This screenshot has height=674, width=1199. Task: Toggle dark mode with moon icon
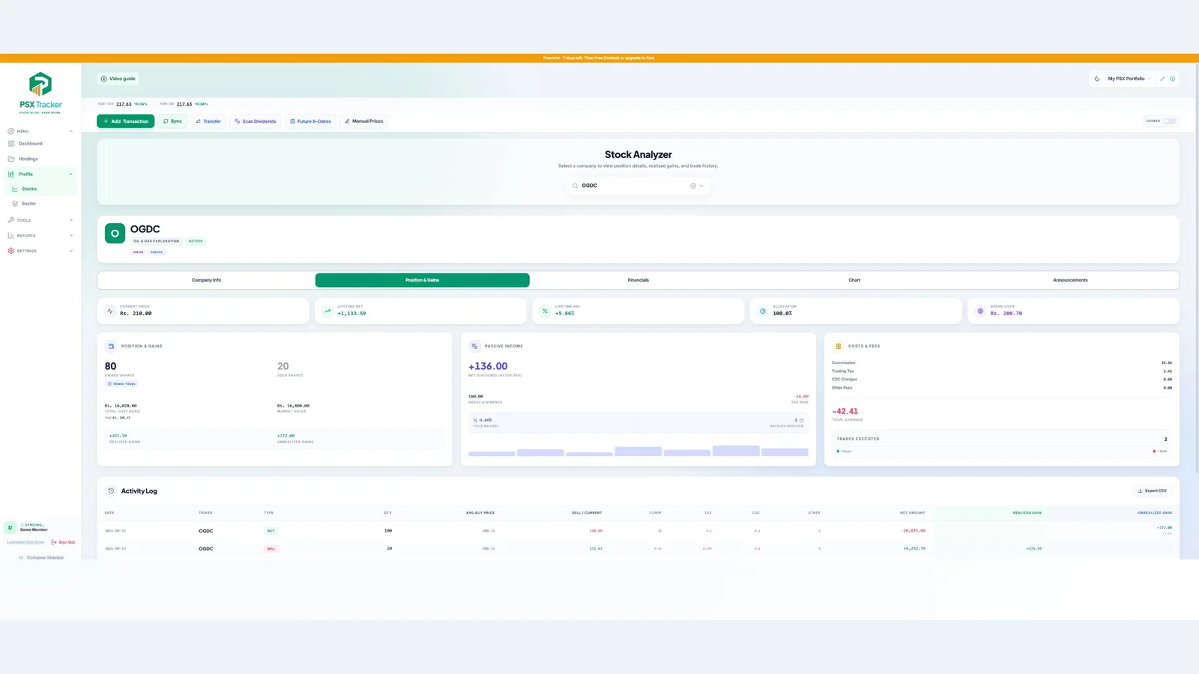(x=1097, y=79)
